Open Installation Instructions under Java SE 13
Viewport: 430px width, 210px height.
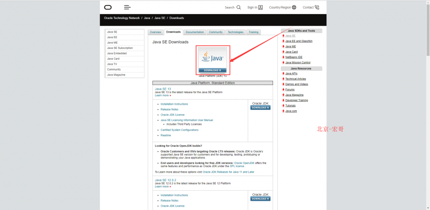pyautogui.click(x=175, y=104)
